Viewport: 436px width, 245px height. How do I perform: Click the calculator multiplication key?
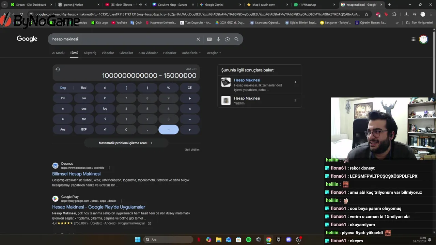[190, 109]
